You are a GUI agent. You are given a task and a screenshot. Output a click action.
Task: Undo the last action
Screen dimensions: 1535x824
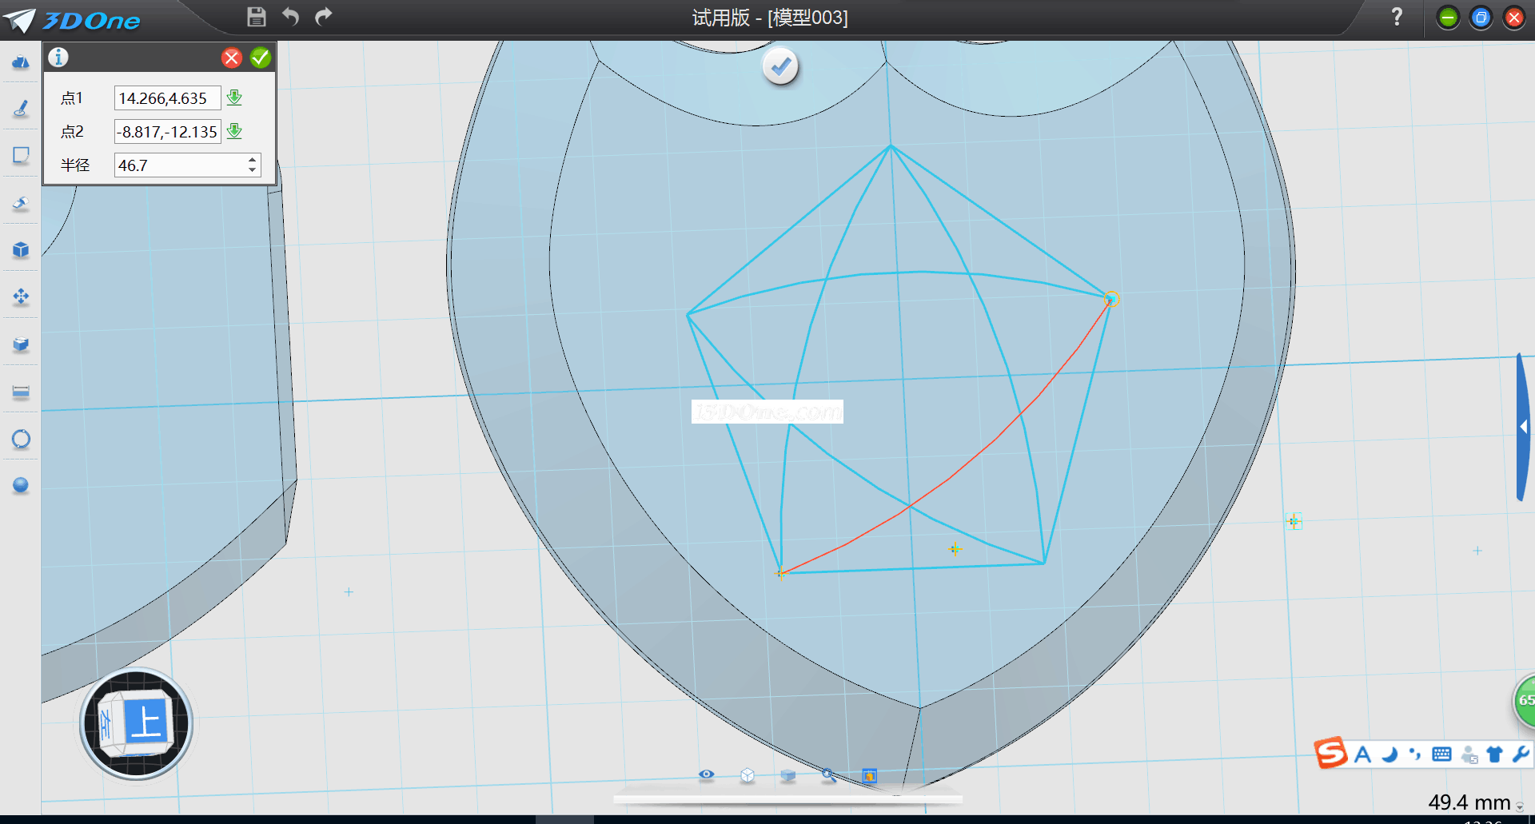(x=290, y=17)
